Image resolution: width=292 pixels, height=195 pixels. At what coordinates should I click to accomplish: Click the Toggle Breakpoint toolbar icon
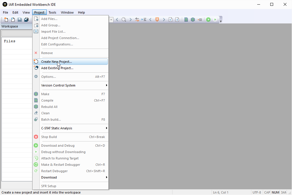pos(199,19)
